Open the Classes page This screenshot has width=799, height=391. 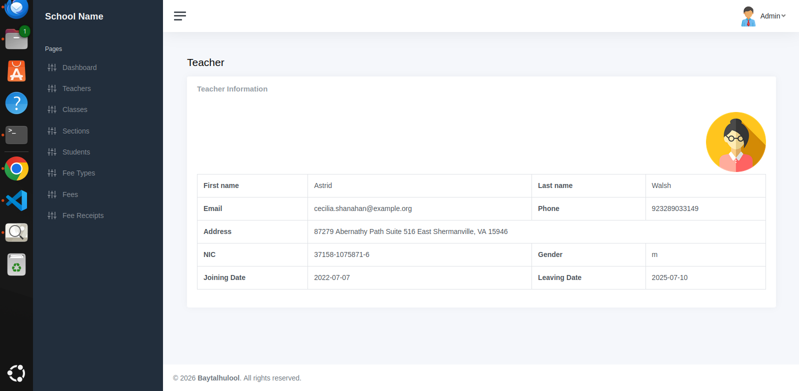coord(75,109)
